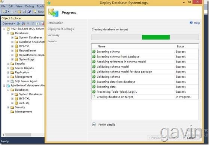The image size is (209, 145).
Task: Collapse the 192.168.2.105 server node
Action: click(x=4, y=29)
